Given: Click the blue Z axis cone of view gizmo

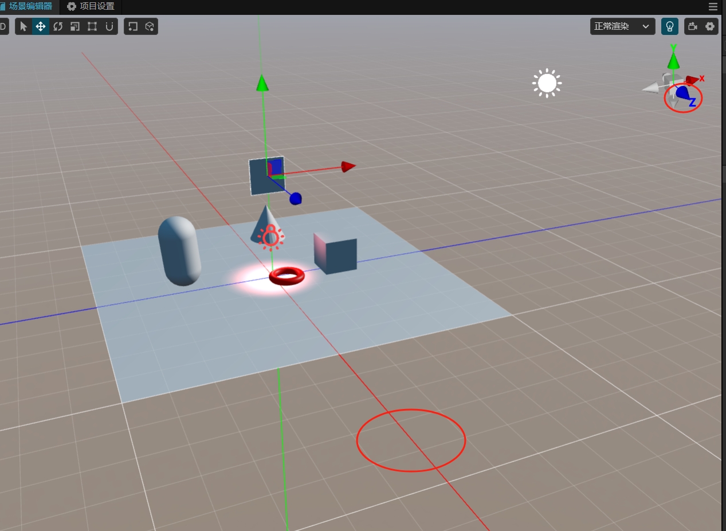Looking at the screenshot, I should (x=683, y=93).
